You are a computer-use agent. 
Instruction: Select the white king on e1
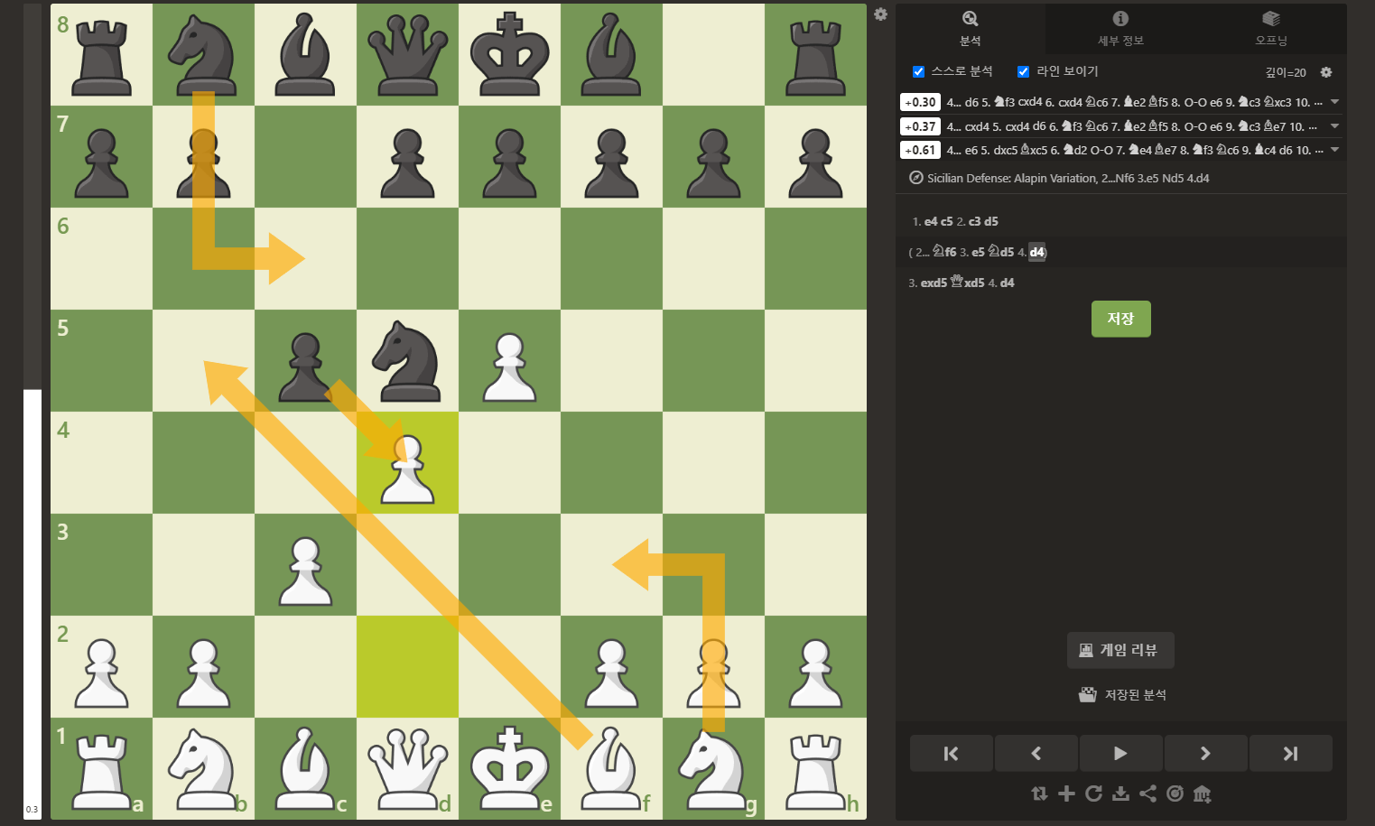tap(509, 768)
